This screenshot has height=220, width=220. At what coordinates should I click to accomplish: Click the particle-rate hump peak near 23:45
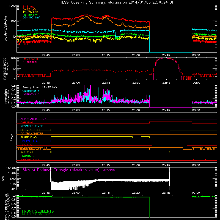(165, 58)
